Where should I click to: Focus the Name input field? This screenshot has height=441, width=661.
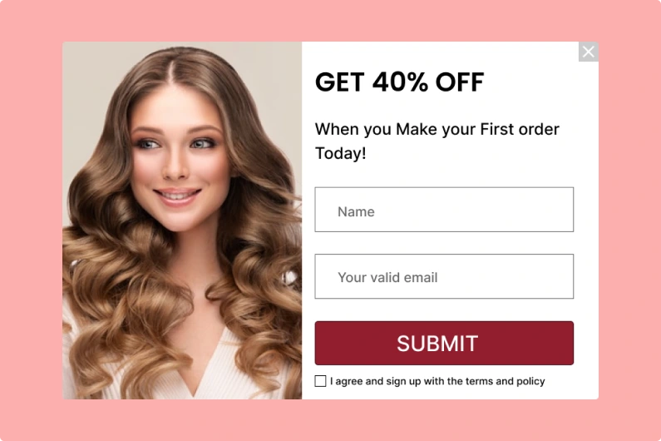[444, 210]
